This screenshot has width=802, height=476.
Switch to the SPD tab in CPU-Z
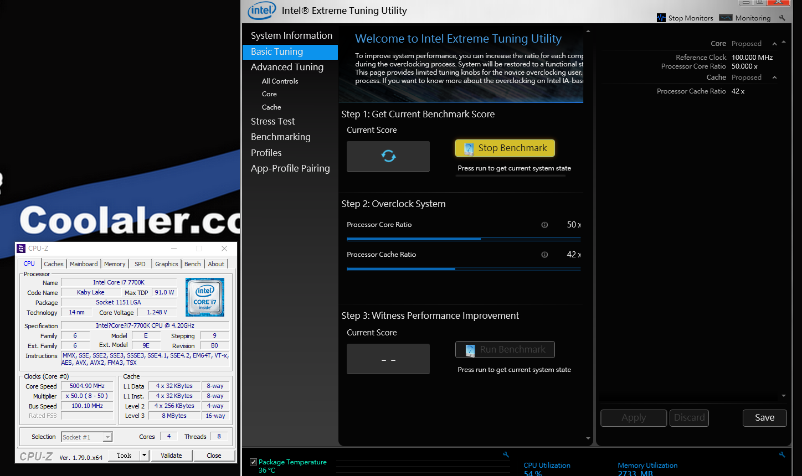click(140, 264)
